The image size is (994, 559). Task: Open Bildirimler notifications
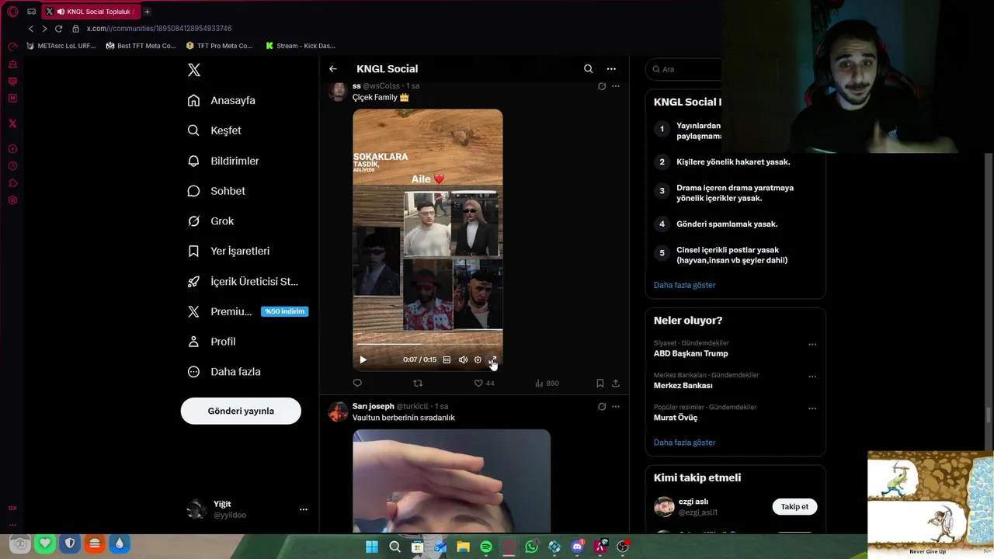click(x=224, y=161)
